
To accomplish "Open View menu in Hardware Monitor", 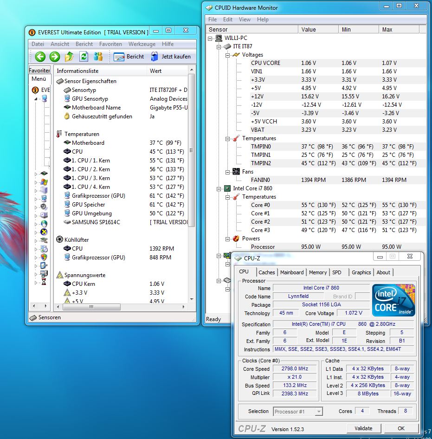I will point(245,19).
